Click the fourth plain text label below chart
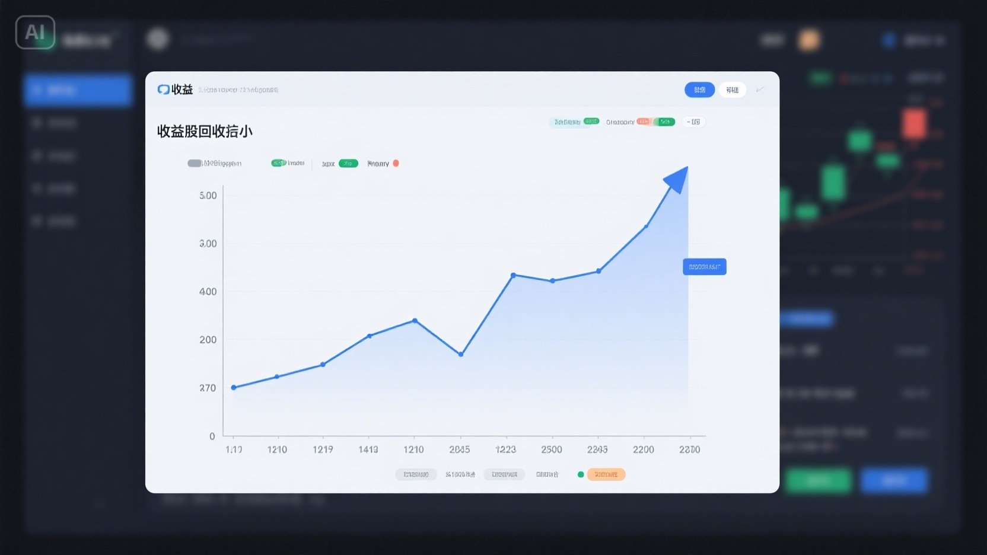 pos(547,474)
